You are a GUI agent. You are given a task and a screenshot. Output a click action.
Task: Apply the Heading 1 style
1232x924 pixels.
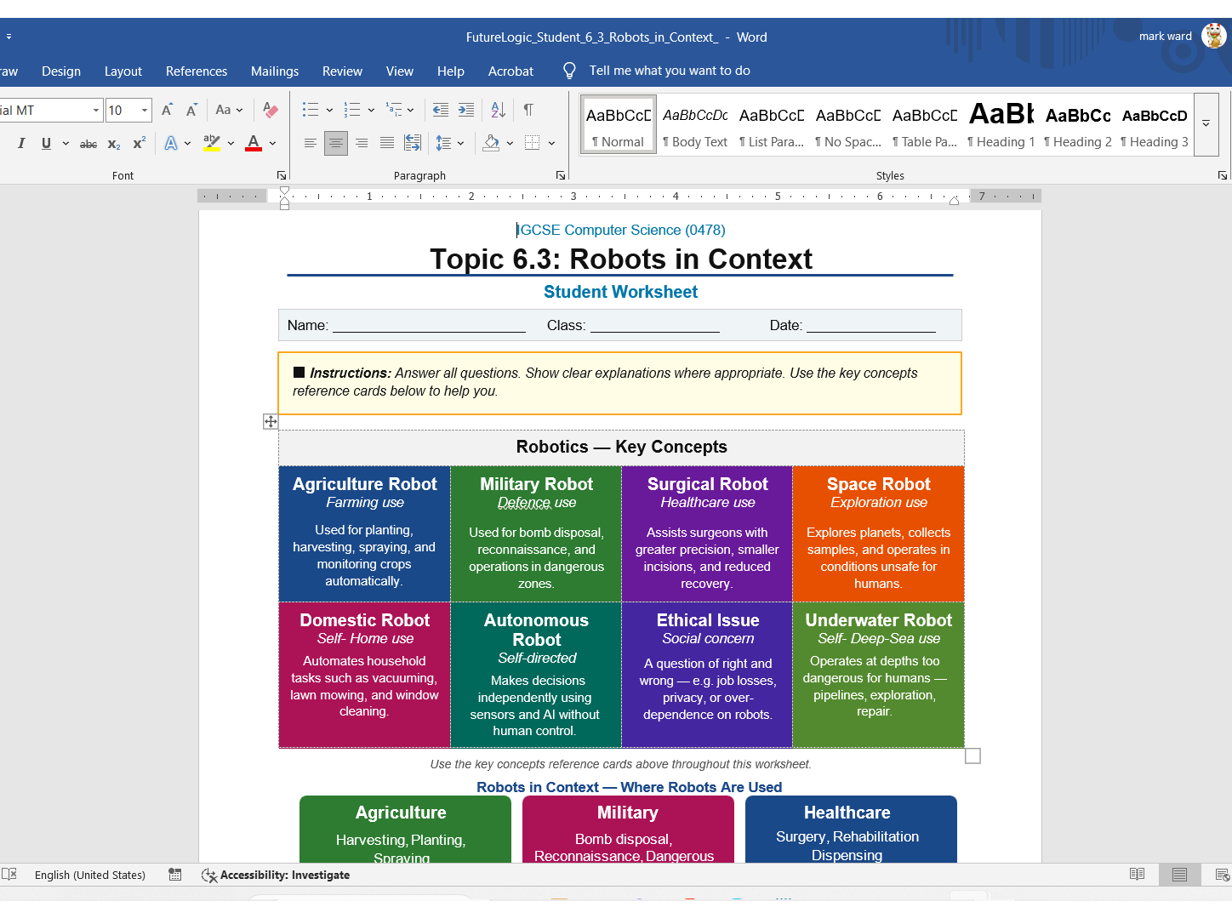coord(1001,125)
